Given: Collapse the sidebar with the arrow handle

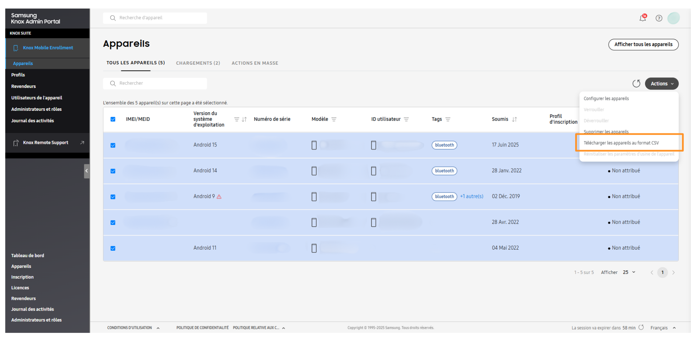Looking at the screenshot, I should (x=87, y=171).
